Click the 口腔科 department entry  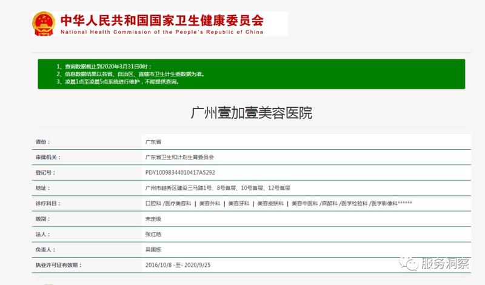153,204
